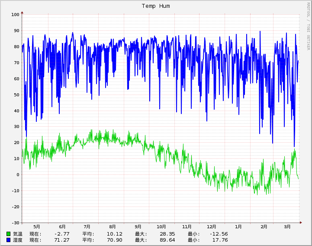Viewport: 312px width, 246px height.
Task: Click the 最大 label in 湿度 row
Action: (141, 240)
